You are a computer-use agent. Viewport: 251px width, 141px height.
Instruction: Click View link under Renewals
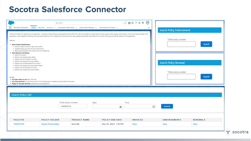[195, 124]
